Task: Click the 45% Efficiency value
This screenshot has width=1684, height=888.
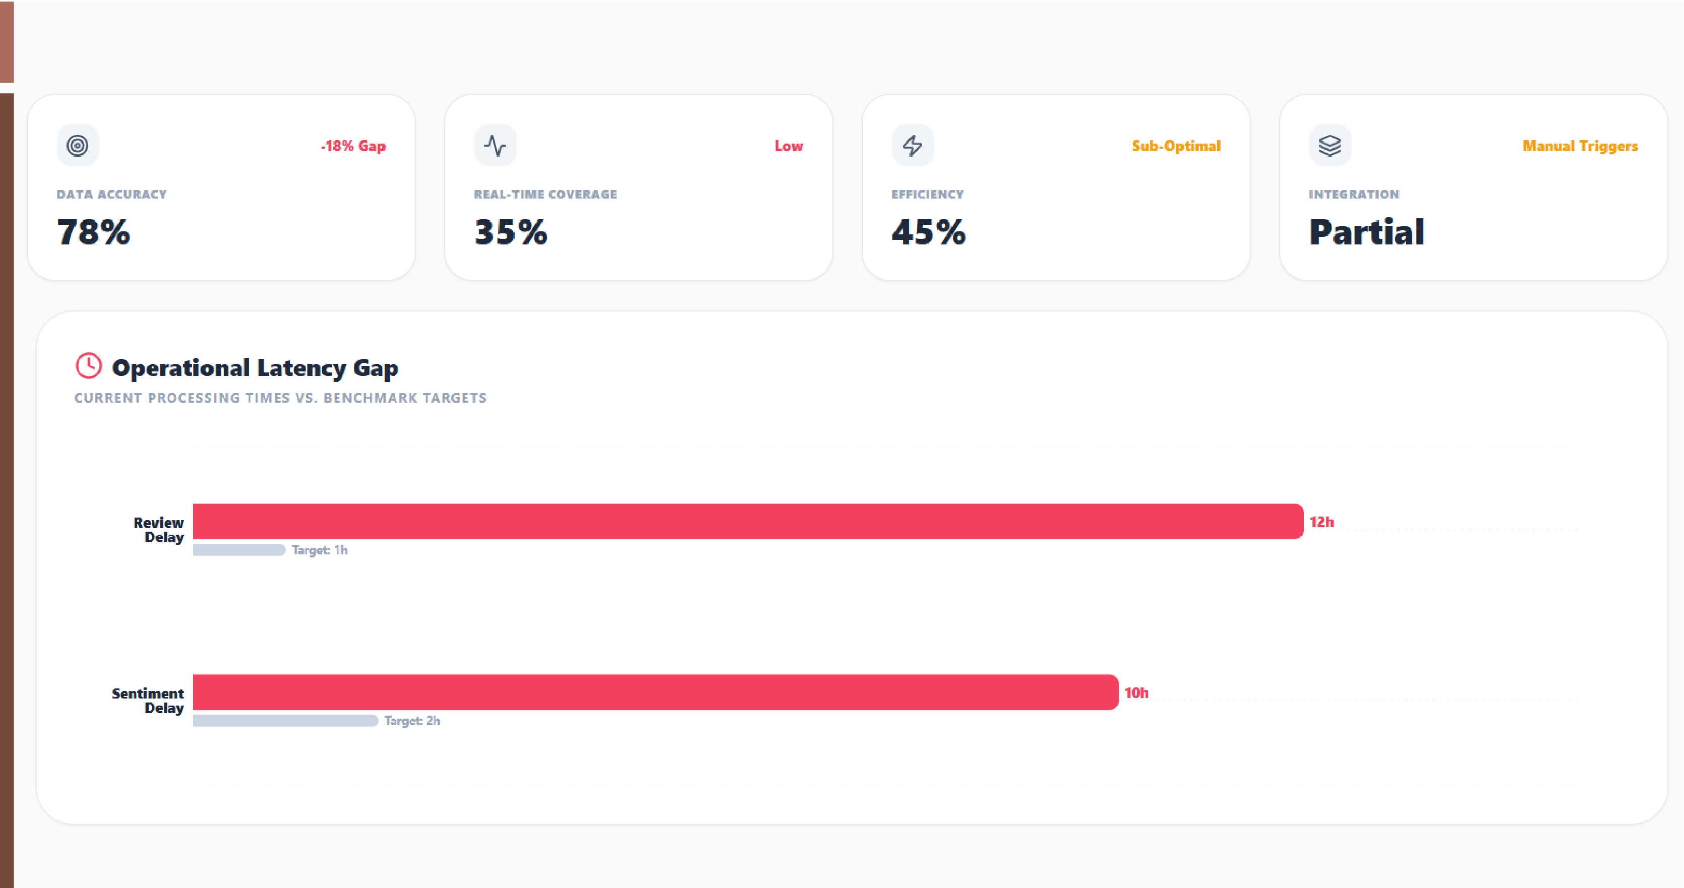Action: point(928,232)
